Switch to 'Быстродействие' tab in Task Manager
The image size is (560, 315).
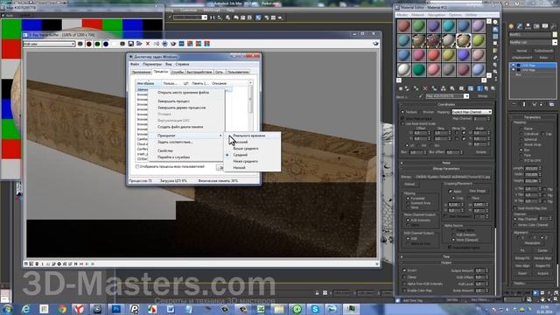point(199,72)
